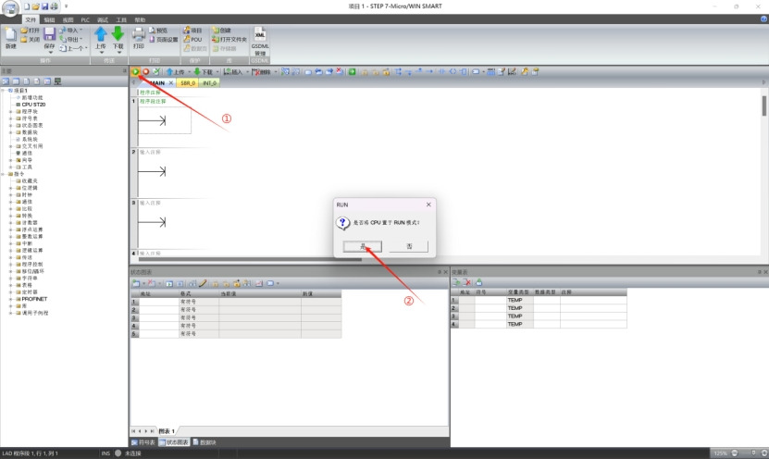769x459 pixels.
Task: Click New (新建) project icon
Action: (x=10, y=35)
